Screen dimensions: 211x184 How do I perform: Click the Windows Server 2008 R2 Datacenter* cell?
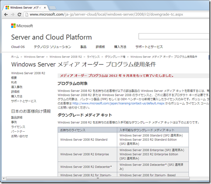(87, 167)
